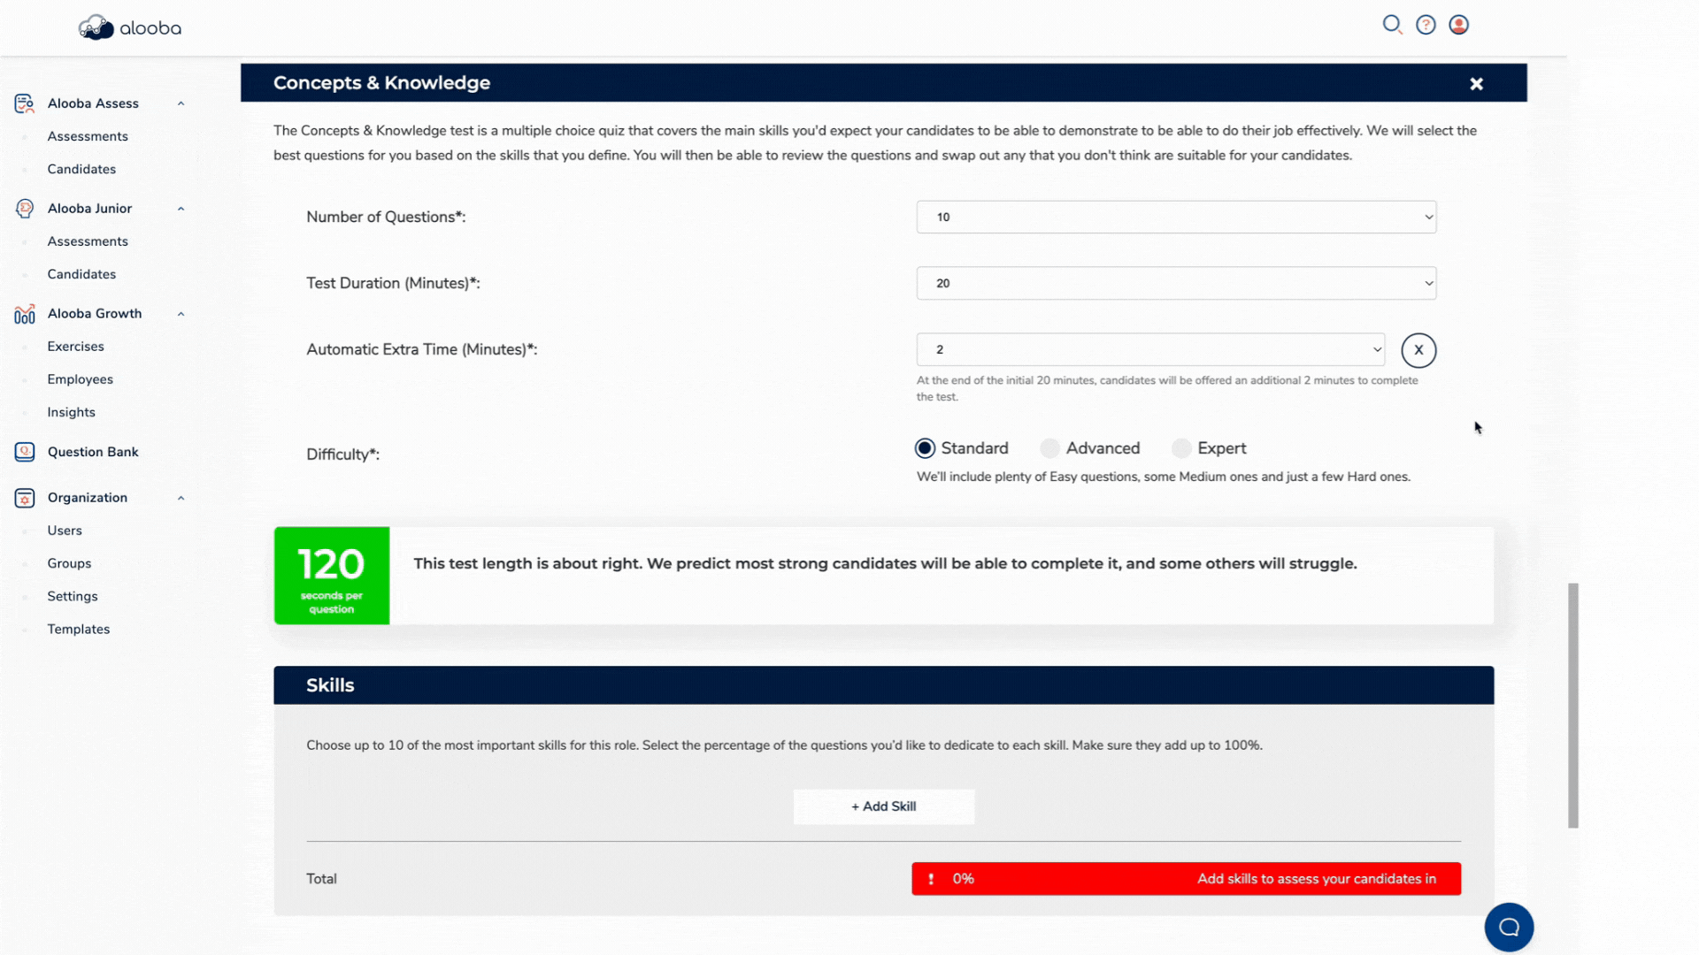
Task: Click the Alooba logo icon
Action: 93,26
